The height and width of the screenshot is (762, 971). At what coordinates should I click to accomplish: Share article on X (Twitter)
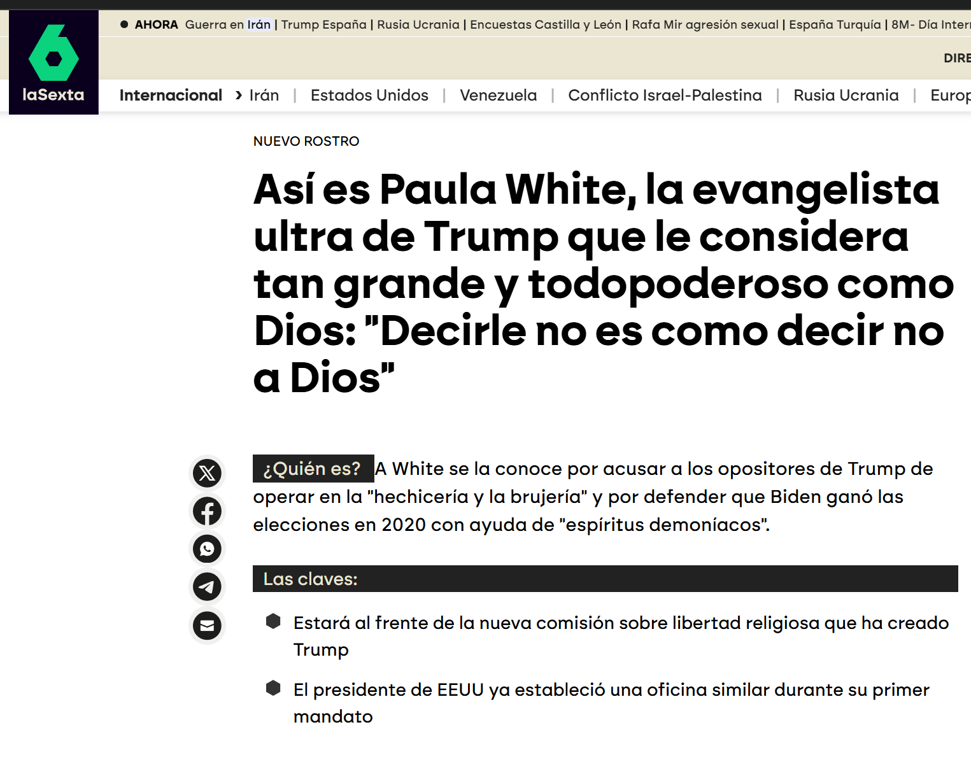point(207,473)
